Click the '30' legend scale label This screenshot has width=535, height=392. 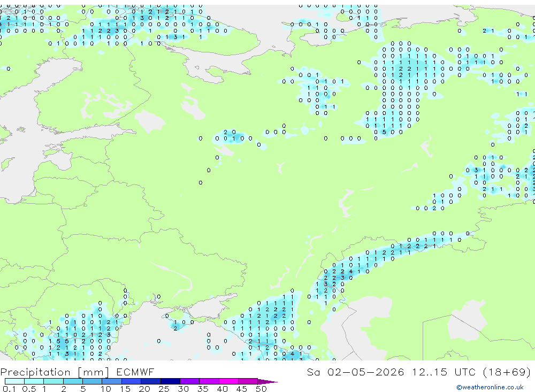point(183,389)
